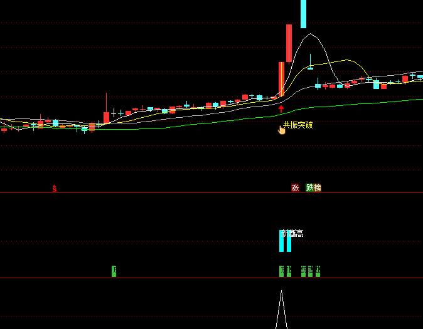Click the red S signal marker
Viewport: 423px width, 329px height.
55,189
